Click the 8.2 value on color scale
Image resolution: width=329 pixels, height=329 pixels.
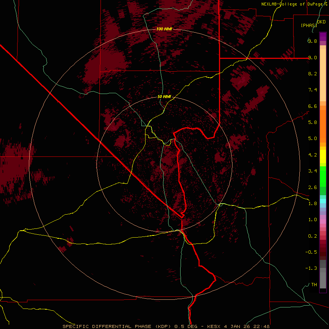coord(313,73)
